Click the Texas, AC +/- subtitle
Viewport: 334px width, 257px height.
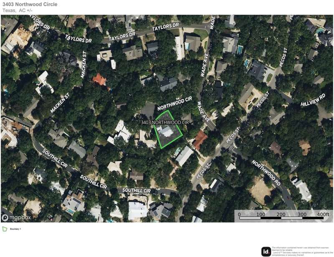point(20,11)
